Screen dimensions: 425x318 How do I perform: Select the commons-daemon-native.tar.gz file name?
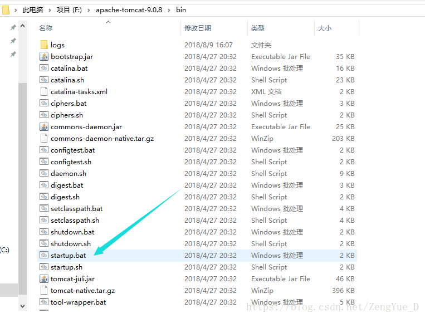click(x=102, y=139)
